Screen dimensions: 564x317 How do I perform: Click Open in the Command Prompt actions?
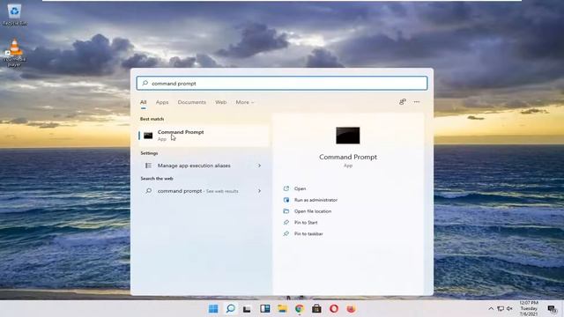pos(300,188)
